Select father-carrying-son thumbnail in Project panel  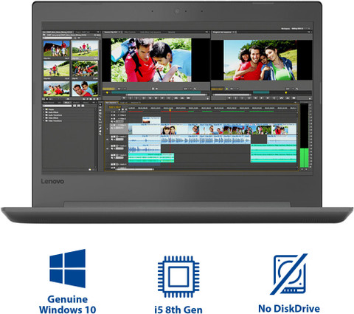85,89
